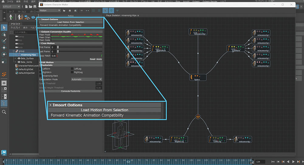Click the three-dots icon in Character Maker toolbar
304x165 pixels.
(x=87, y=11)
